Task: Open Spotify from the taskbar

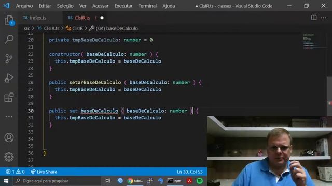Action: 199,181
